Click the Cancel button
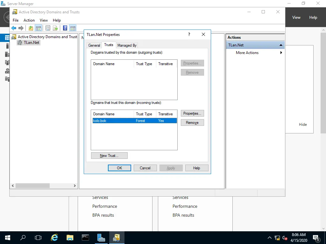 (x=145, y=168)
